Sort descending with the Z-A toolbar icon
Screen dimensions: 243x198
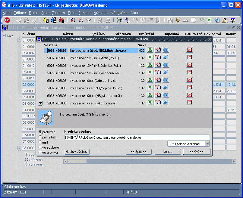pos(80,20)
